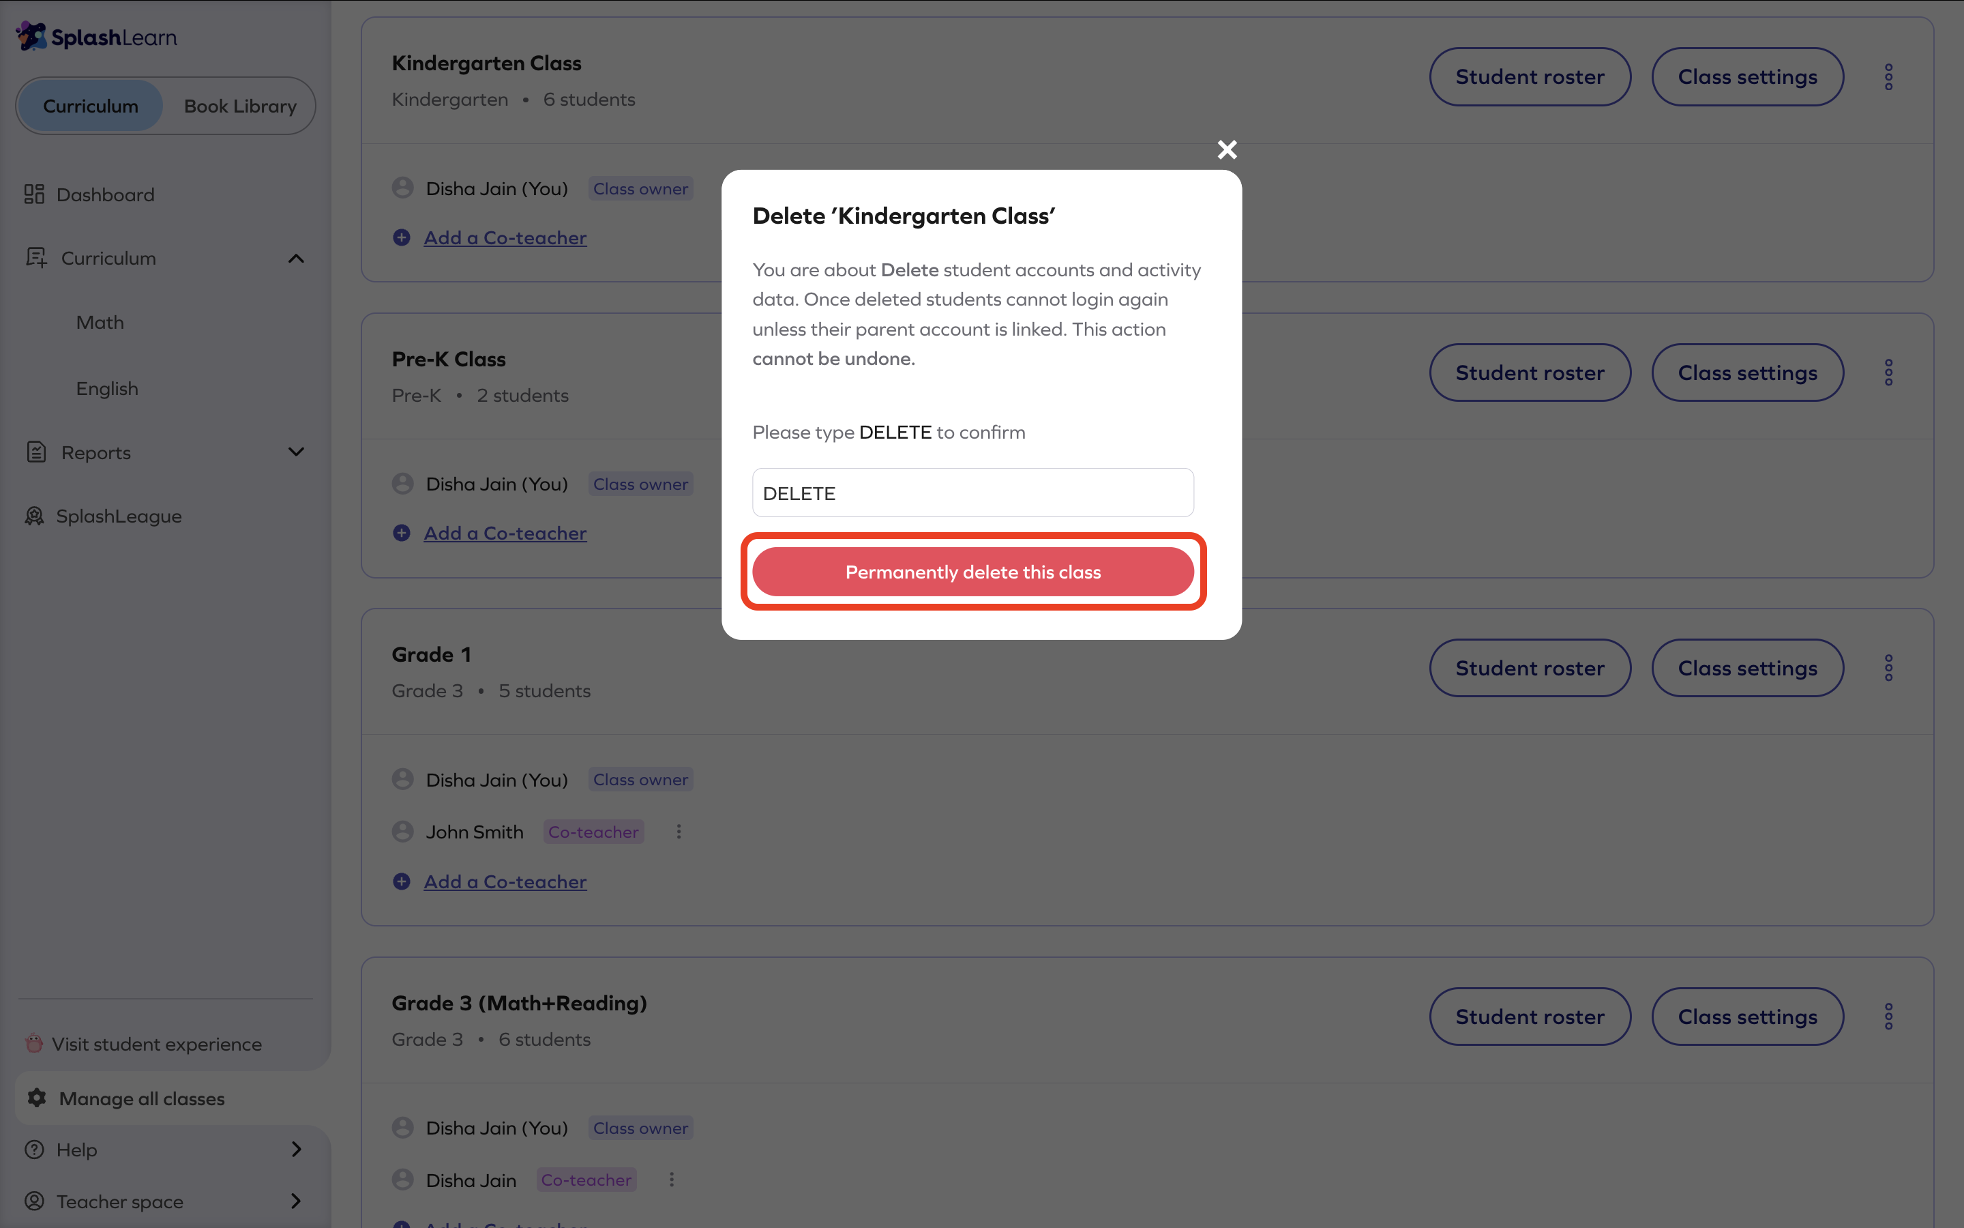Expand the Reports sidebar section
Viewport: 1964px width, 1228px height.
tap(296, 452)
